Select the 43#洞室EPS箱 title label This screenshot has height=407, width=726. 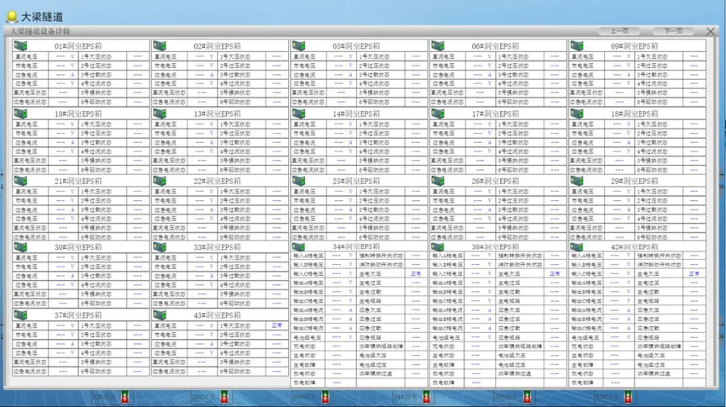pyautogui.click(x=217, y=315)
